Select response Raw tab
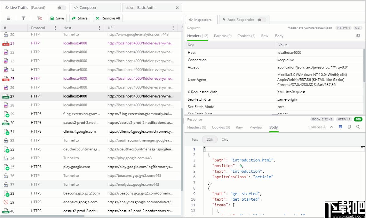Viewport: 366px width, 218px height. [239, 127]
